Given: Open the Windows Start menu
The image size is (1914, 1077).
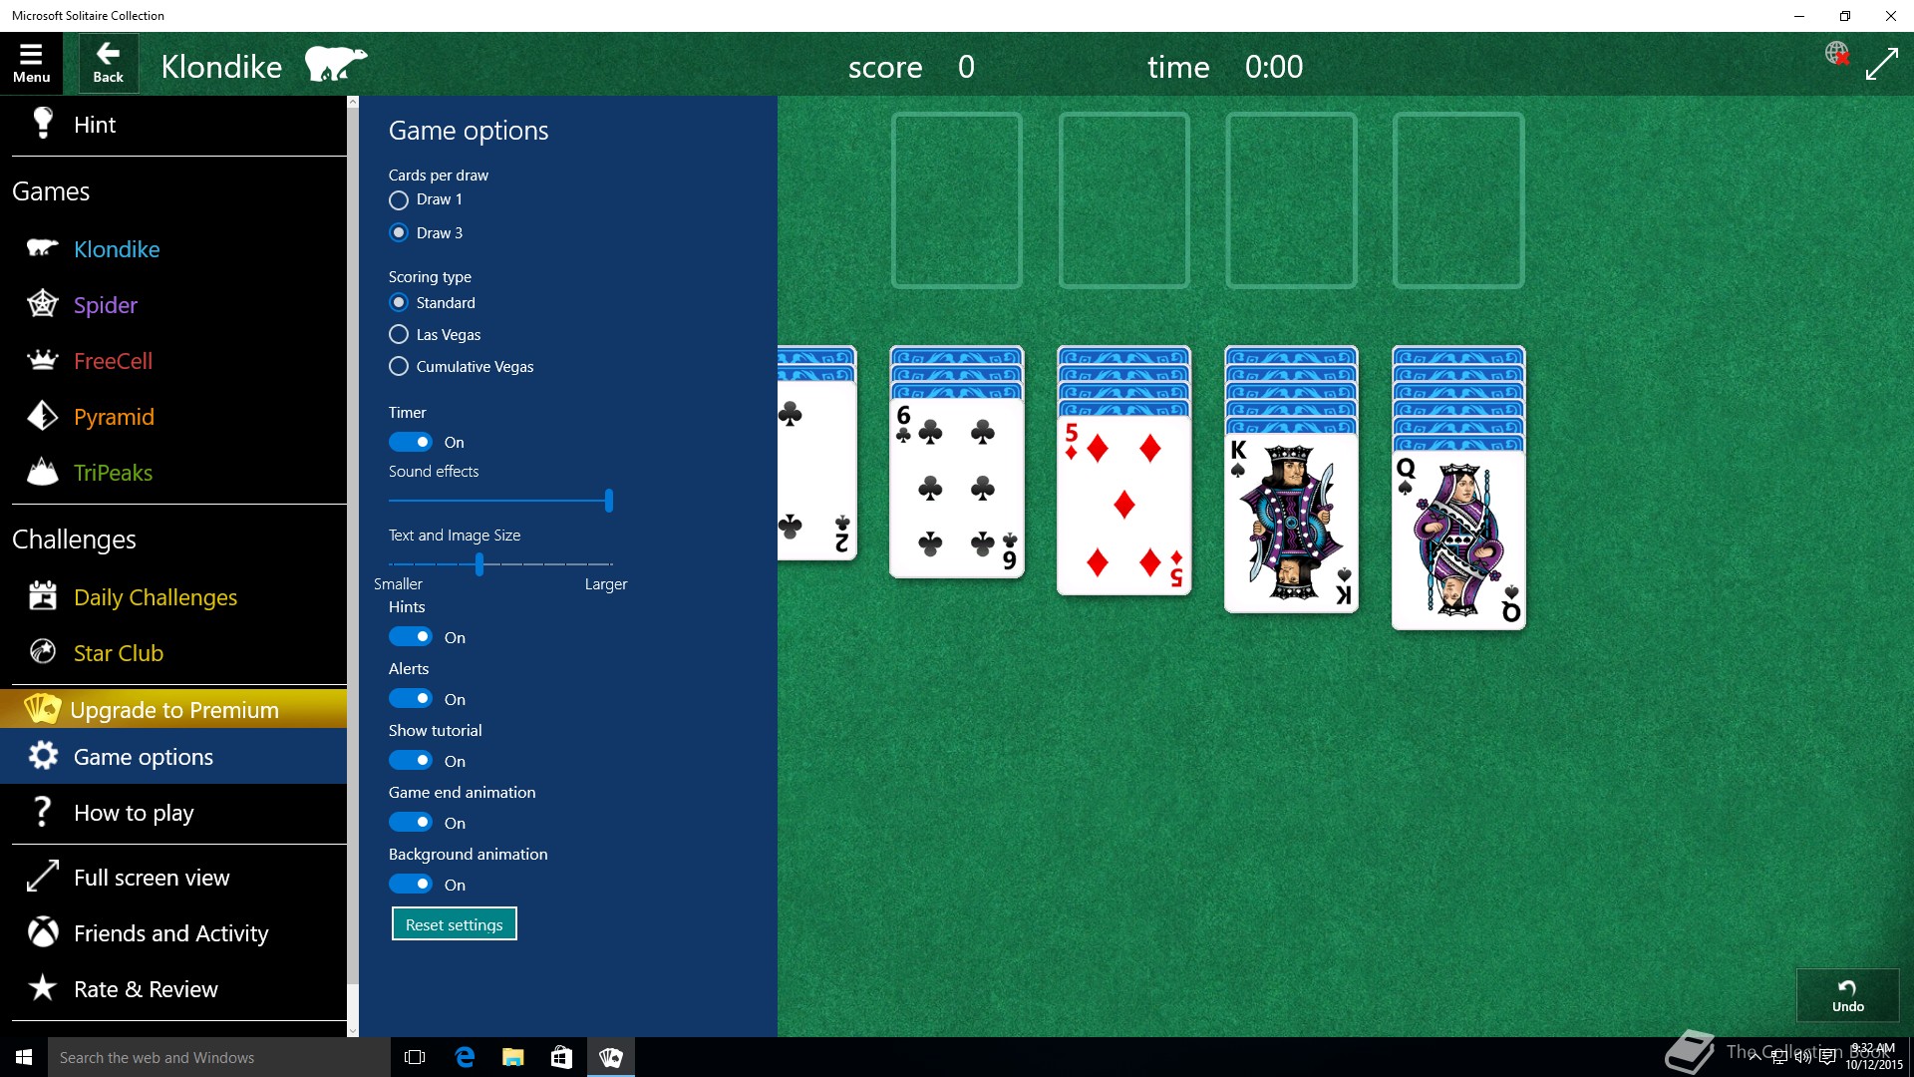Looking at the screenshot, I should (x=24, y=1057).
